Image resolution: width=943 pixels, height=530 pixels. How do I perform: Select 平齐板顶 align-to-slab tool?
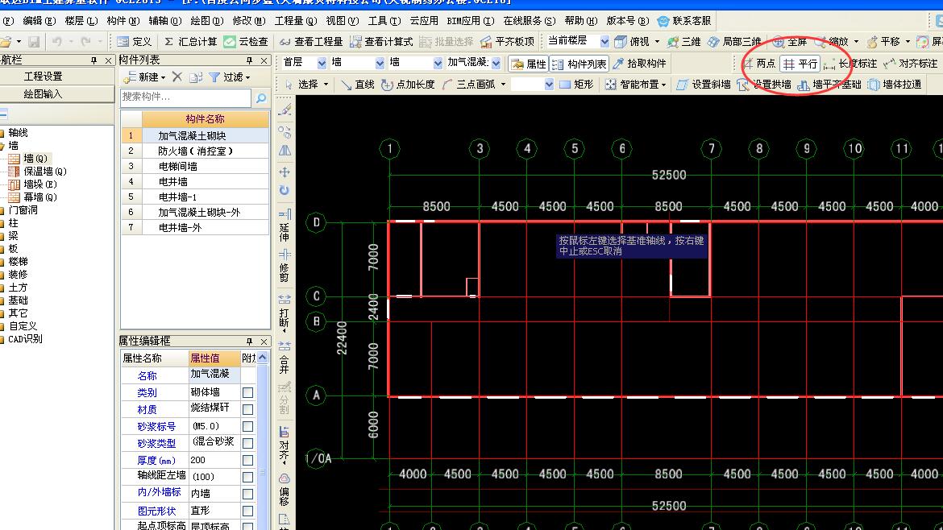coord(508,41)
